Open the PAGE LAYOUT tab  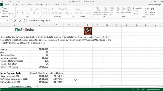click(x=26, y=5)
